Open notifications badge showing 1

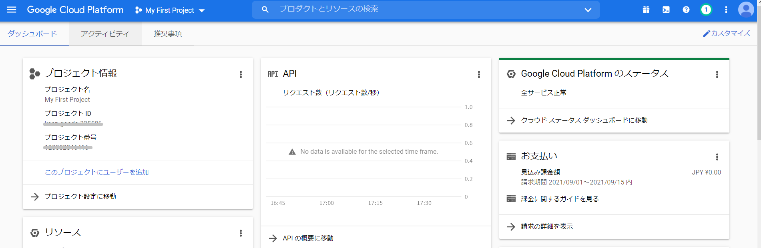pos(706,10)
